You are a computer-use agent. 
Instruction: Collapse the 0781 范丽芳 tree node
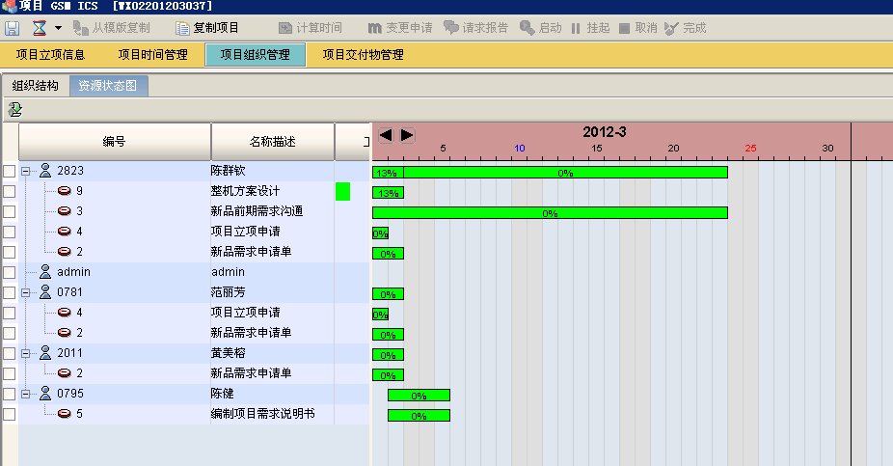26,292
